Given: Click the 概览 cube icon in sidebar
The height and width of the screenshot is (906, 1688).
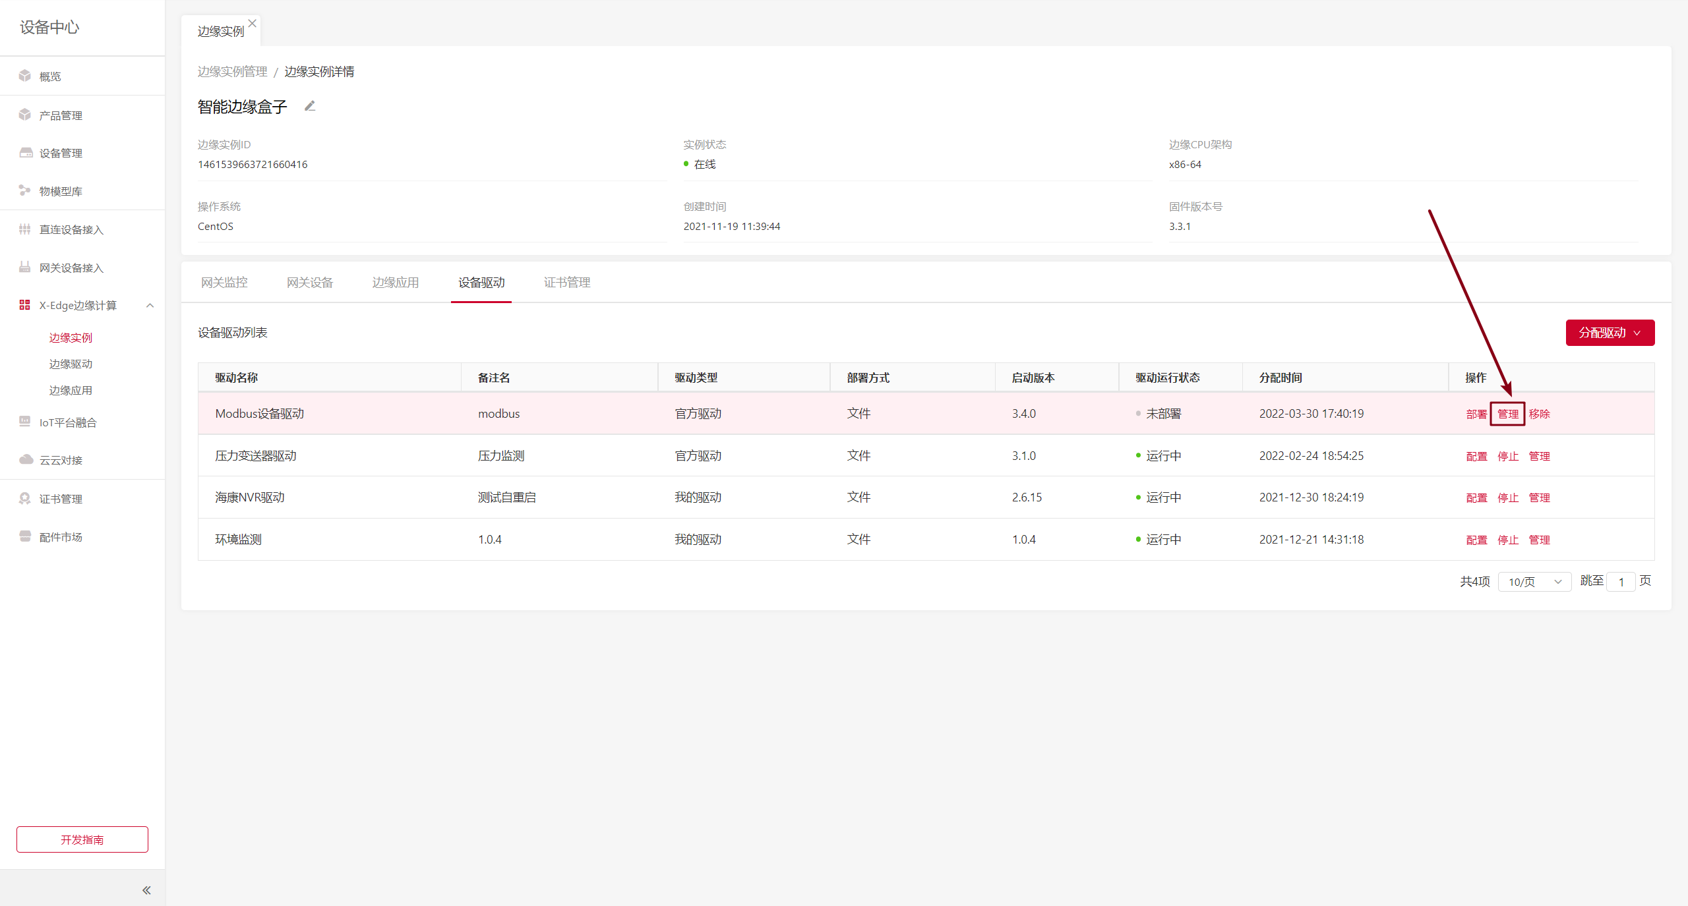Looking at the screenshot, I should (25, 76).
